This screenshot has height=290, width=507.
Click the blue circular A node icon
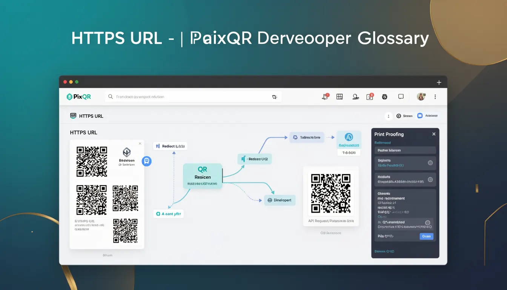[349, 138]
